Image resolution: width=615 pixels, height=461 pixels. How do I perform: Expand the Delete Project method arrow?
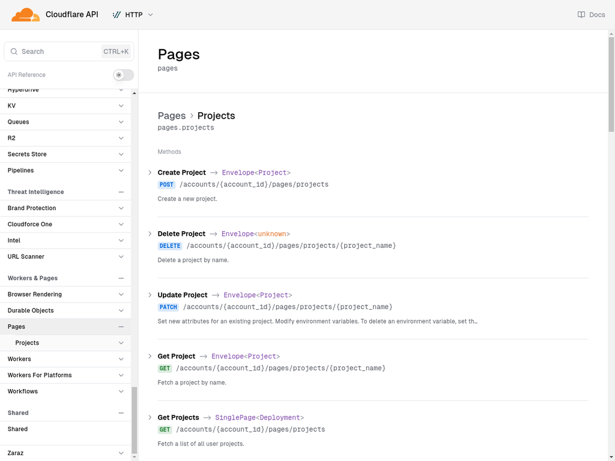[150, 234]
